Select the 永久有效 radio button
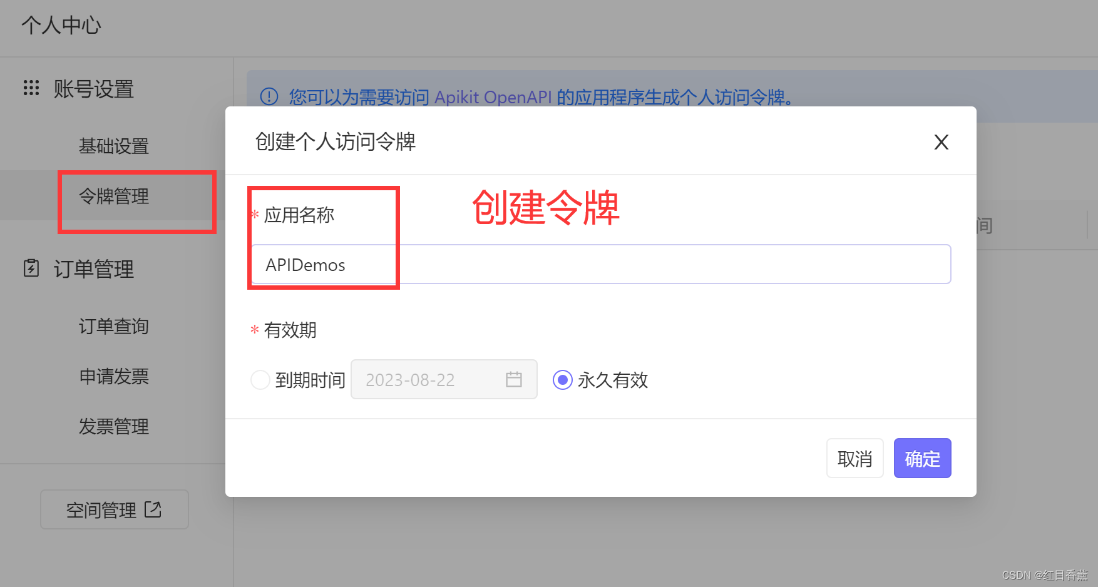Screen dimensions: 1098x587 (x=562, y=379)
